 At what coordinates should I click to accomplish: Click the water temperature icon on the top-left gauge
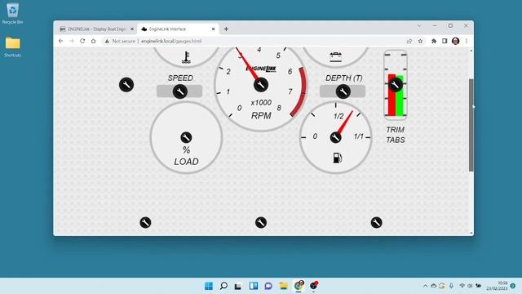[x=186, y=57]
